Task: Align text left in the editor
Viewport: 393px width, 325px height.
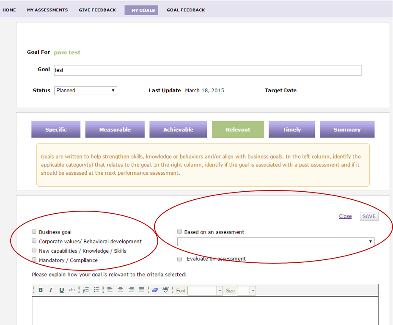Action: coord(110,290)
